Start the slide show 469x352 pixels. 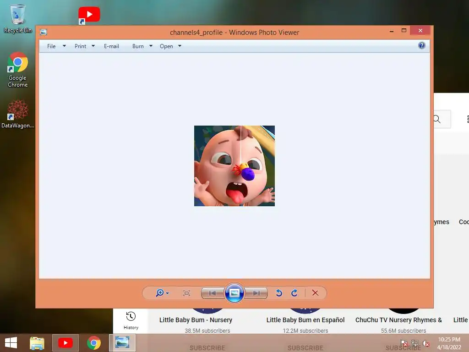pyautogui.click(x=234, y=293)
